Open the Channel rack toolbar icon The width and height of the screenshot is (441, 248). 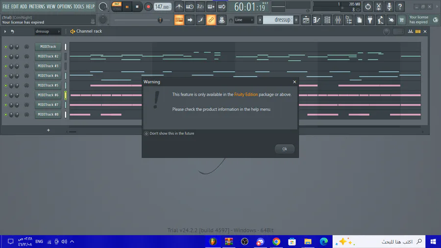click(x=327, y=20)
